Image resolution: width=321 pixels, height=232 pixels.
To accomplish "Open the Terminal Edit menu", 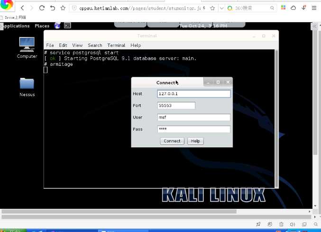I will tap(63, 45).
